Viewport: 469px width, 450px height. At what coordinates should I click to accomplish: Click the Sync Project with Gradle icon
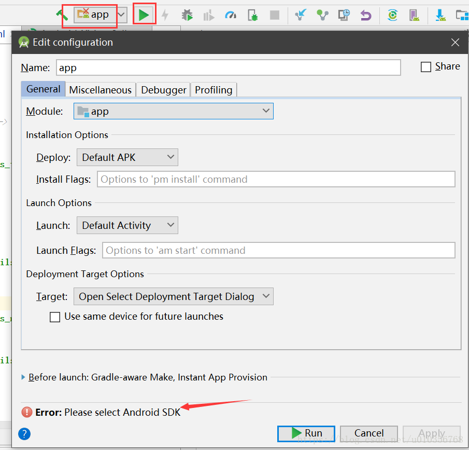coord(392,15)
